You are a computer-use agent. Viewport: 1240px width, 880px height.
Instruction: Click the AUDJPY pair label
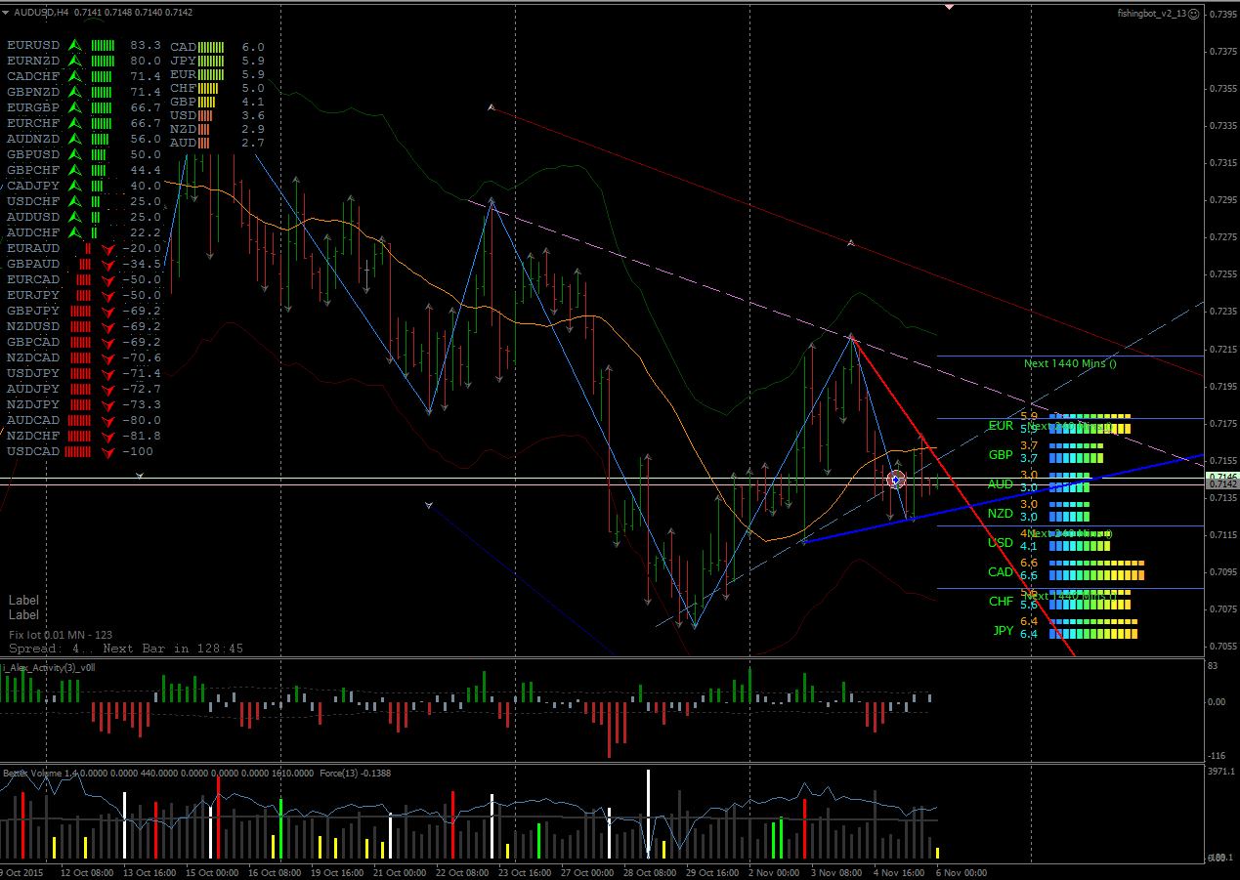33,389
